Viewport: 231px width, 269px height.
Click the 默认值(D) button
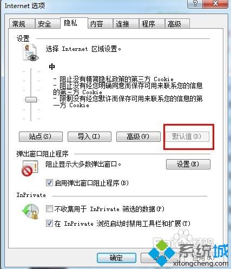187,136
